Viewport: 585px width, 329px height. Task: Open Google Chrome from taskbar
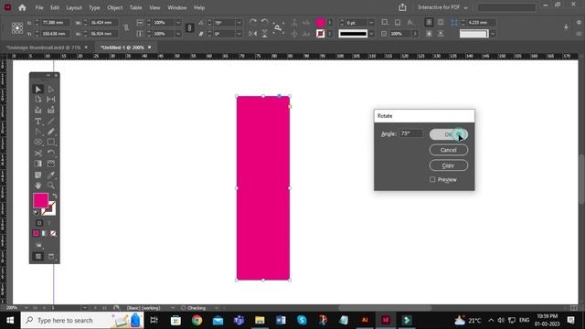197,320
